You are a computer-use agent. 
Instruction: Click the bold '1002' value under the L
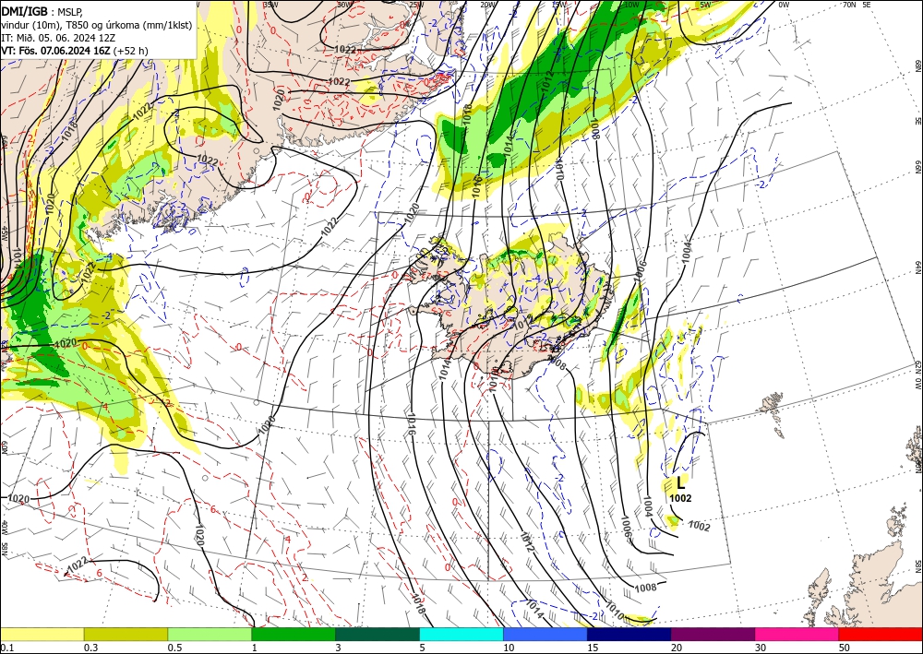click(680, 499)
